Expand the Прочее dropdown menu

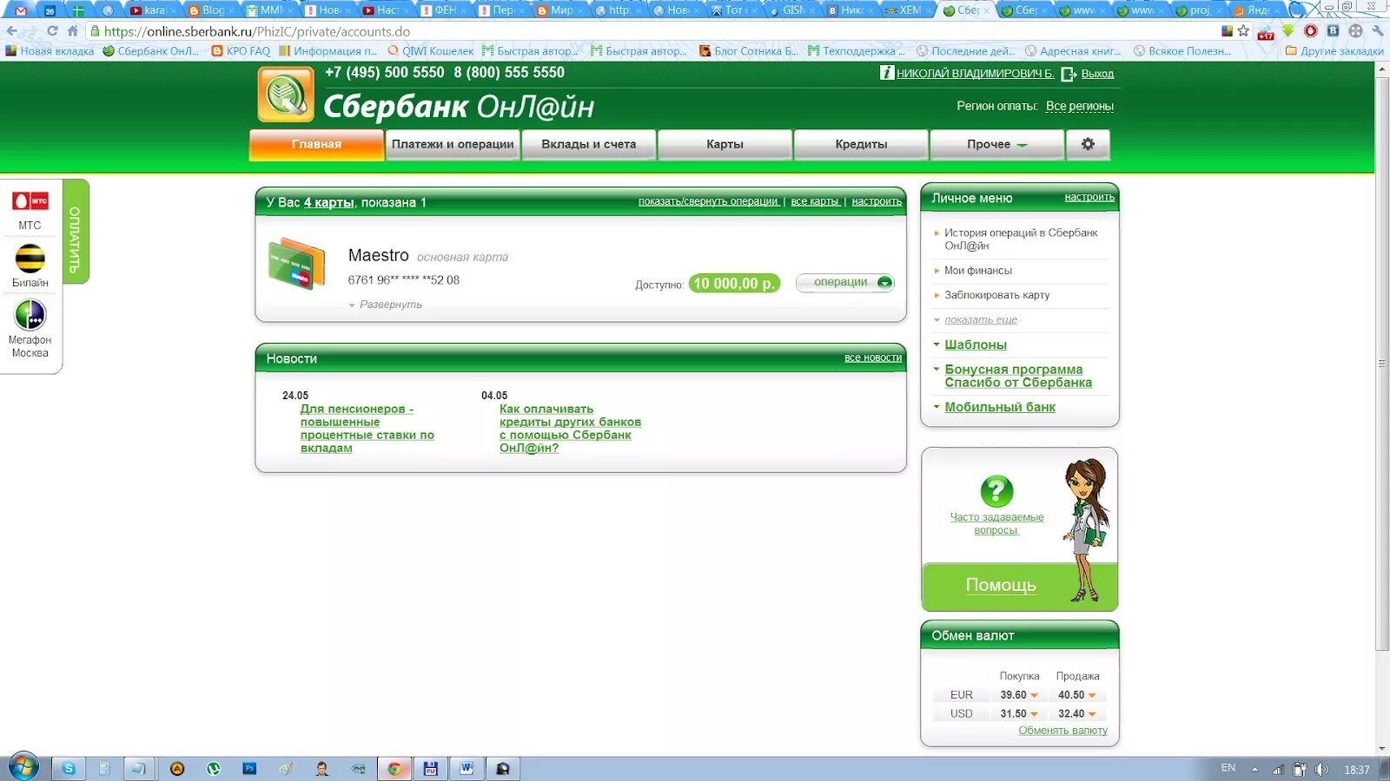pyautogui.click(x=996, y=144)
